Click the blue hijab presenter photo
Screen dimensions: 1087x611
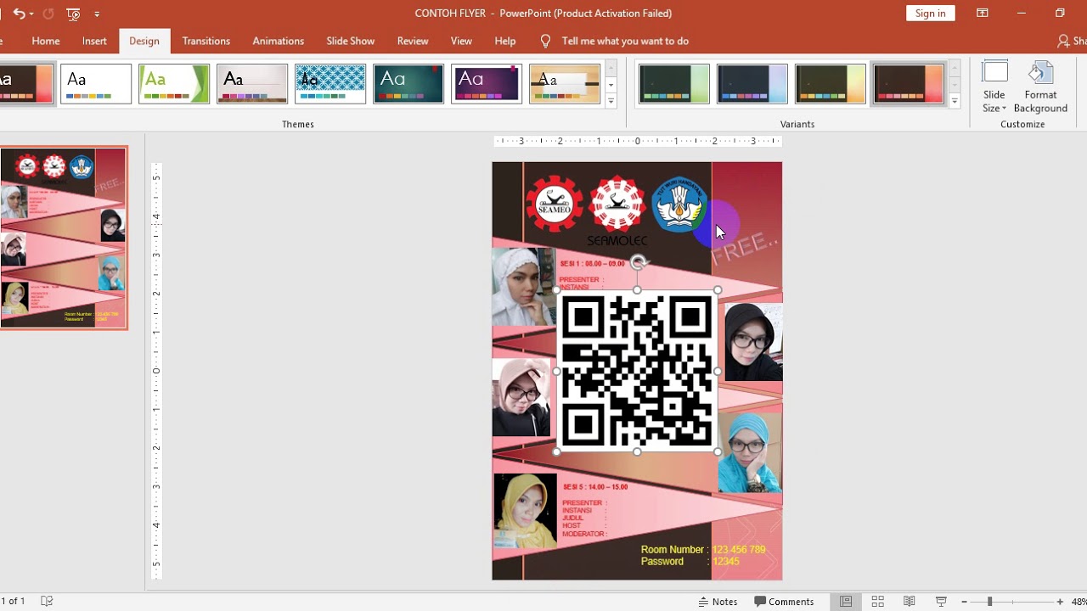[750, 452]
